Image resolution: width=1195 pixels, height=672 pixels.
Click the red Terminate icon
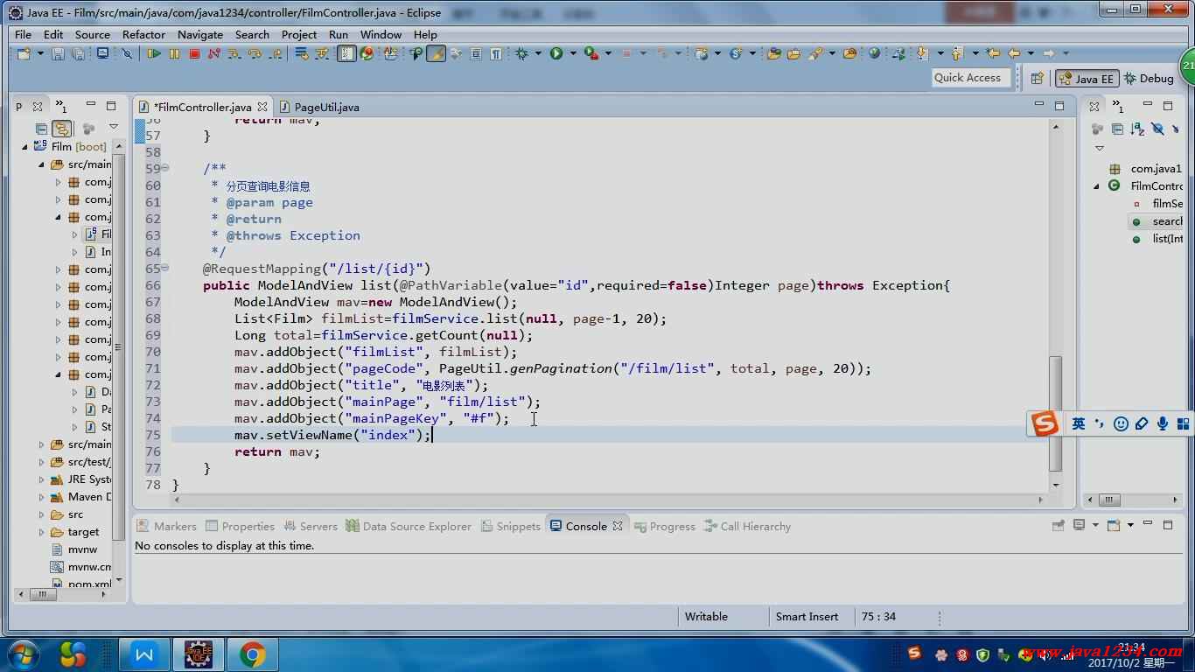[x=194, y=54]
